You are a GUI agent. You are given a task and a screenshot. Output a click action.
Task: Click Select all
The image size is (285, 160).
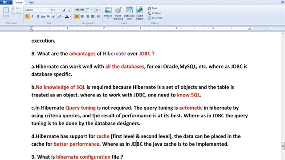point(155,18)
